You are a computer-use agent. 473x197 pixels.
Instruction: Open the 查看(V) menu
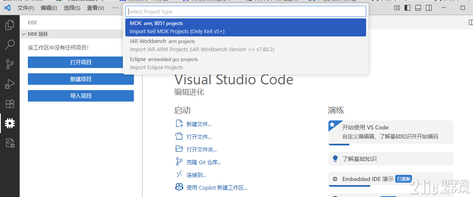tap(96, 8)
